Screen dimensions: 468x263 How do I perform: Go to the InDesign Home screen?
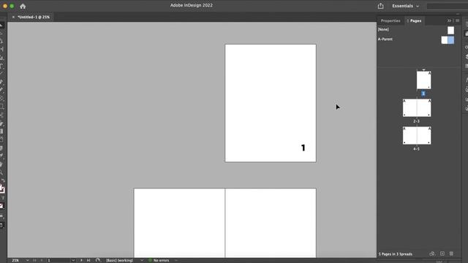pyautogui.click(x=23, y=6)
